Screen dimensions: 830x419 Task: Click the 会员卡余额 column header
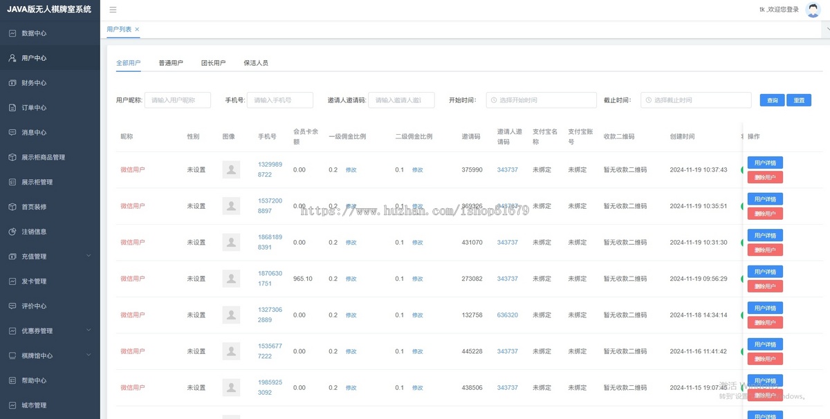[x=306, y=136]
